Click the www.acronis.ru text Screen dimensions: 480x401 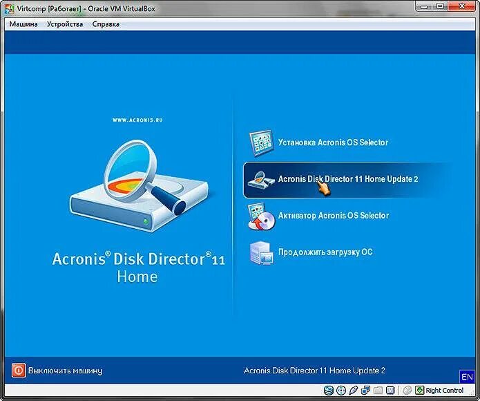coord(137,120)
